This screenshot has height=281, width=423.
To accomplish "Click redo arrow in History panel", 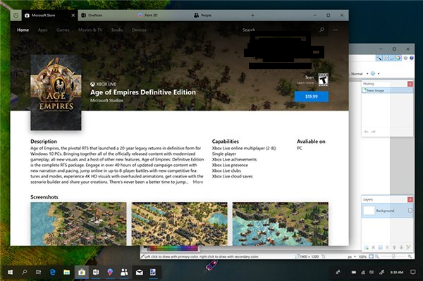I will (x=374, y=132).
